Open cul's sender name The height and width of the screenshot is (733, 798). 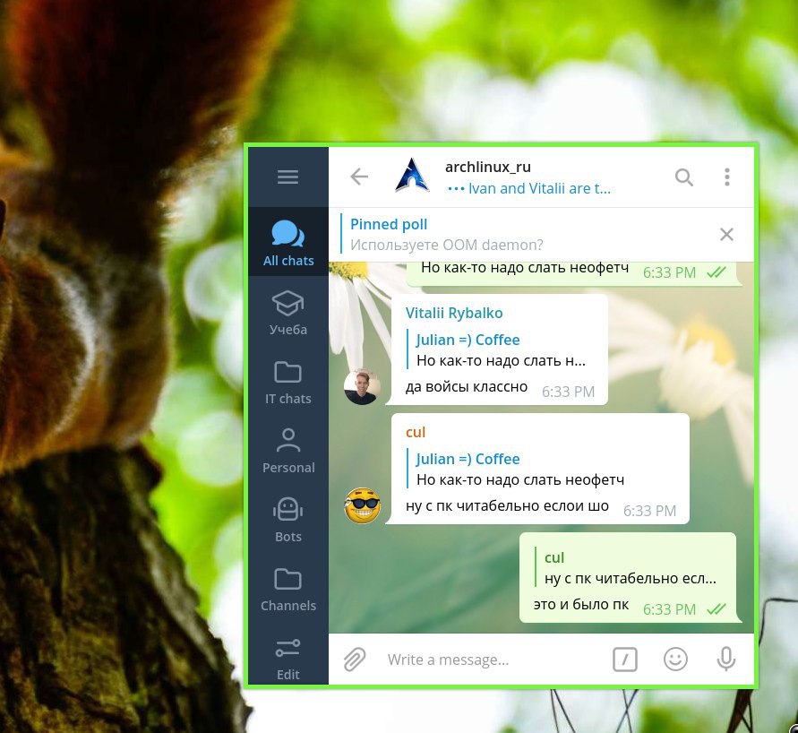pos(416,432)
